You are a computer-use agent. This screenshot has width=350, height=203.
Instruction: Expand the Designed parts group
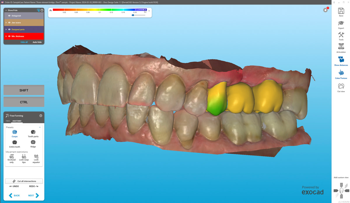6,29
